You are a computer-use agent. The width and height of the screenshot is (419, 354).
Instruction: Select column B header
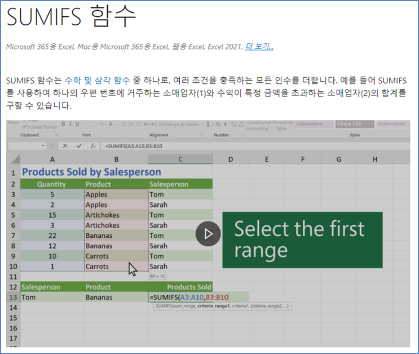coord(117,159)
